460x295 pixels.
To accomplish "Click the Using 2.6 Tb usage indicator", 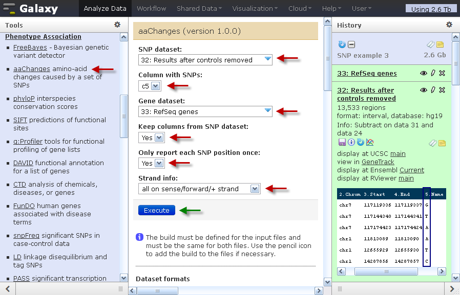I will pyautogui.click(x=431, y=9).
